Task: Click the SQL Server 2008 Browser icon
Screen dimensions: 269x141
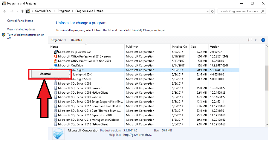Action: pos(55,88)
